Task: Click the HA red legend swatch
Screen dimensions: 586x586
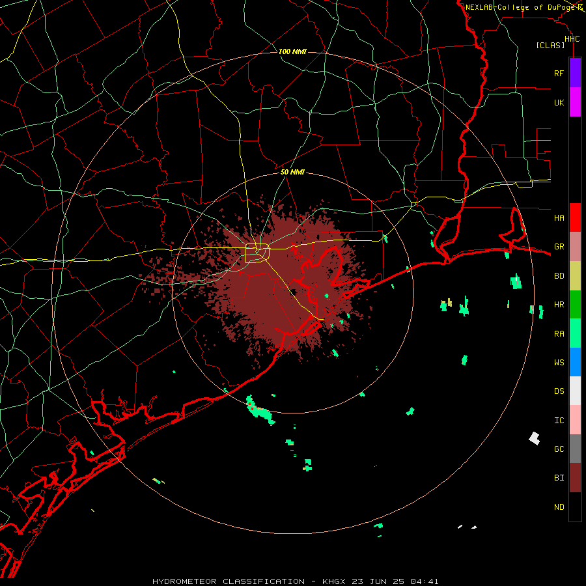Action: 575,217
